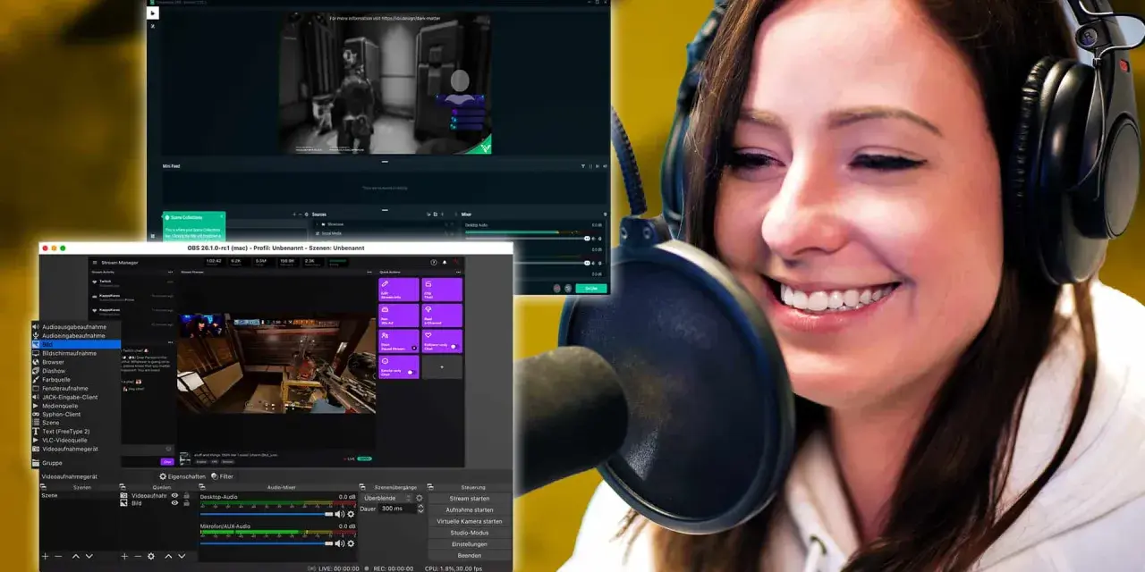The height and width of the screenshot is (572, 1145).
Task: Click the Start Squad Stream quick action tile
Action: (398, 341)
